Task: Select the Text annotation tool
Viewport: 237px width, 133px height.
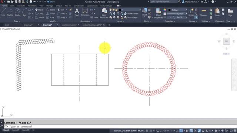Action: pos(77,12)
